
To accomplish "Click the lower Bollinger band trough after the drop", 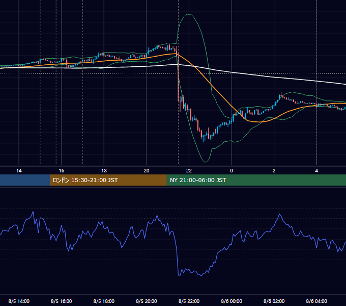I will [x=206, y=162].
